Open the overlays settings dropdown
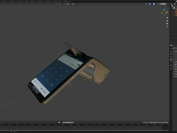Image resolution: width=177 pixels, height=133 pixels. click(x=156, y=4)
